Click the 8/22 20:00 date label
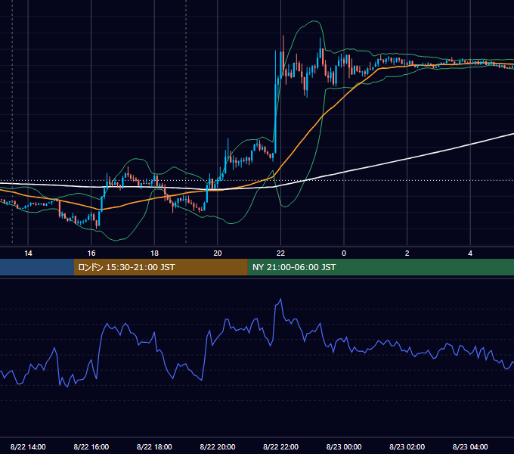The width and height of the screenshot is (514, 454). (218, 446)
